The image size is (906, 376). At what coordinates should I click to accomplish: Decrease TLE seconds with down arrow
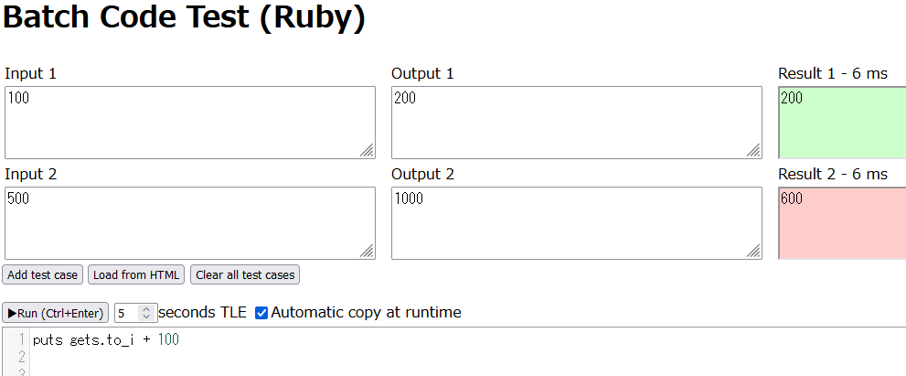pos(147,317)
